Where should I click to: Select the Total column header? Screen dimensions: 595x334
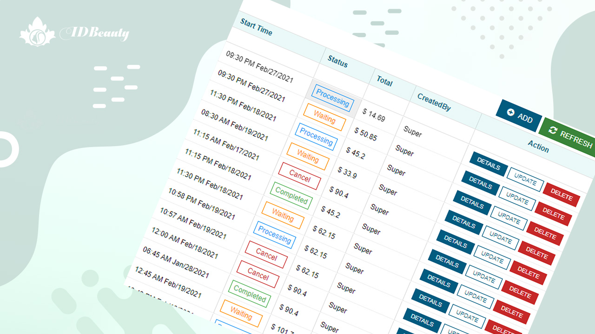tap(384, 81)
